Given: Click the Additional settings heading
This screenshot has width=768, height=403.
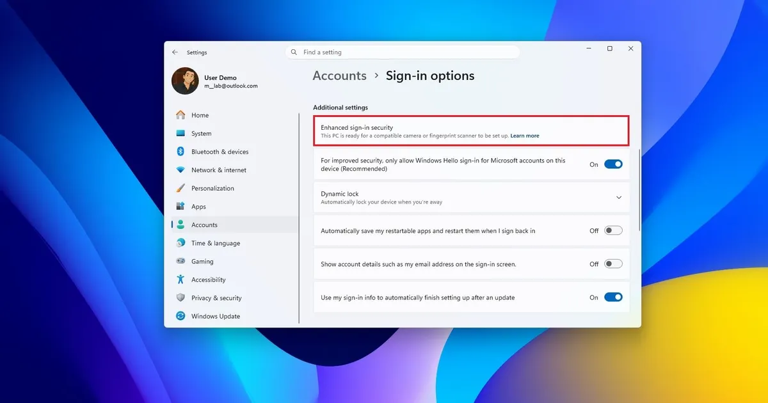Looking at the screenshot, I should pyautogui.click(x=340, y=107).
